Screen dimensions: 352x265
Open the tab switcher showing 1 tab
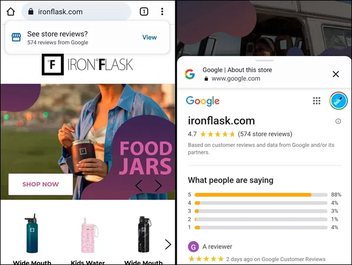[144, 12]
